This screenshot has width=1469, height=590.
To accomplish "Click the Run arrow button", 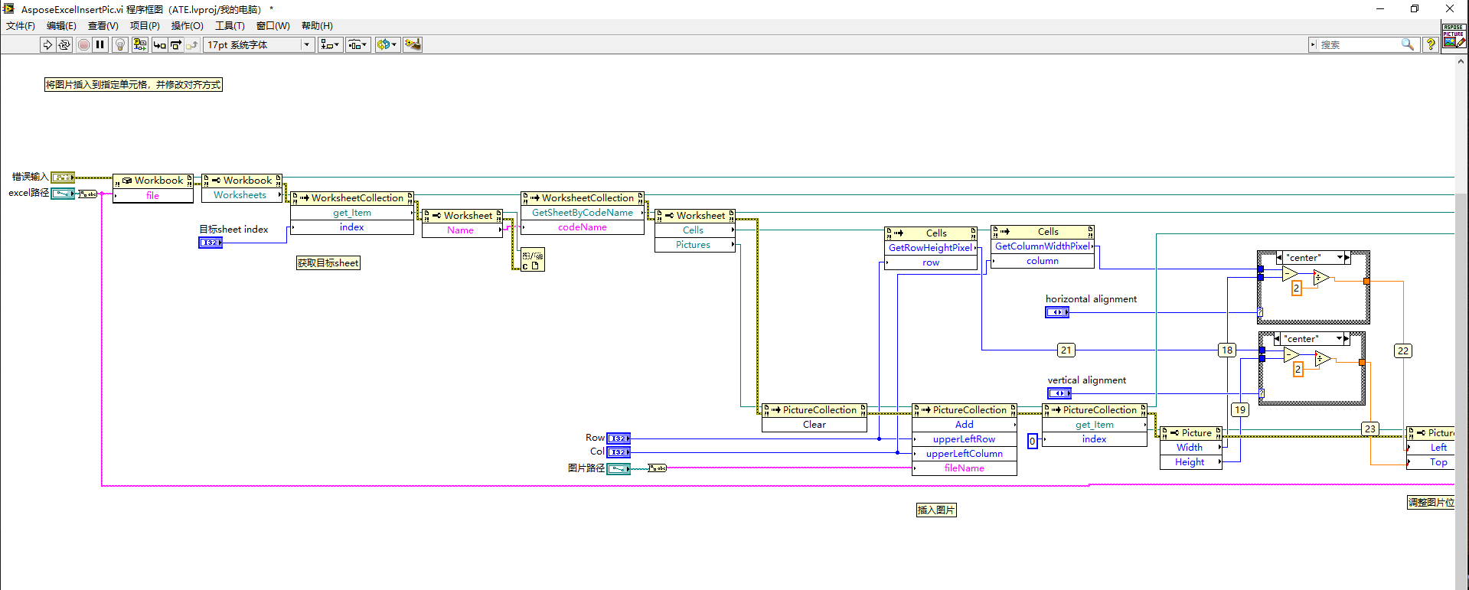I will coord(47,44).
